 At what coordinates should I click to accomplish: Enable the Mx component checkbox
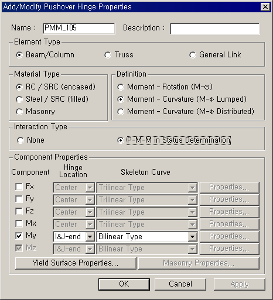pyautogui.click(x=19, y=223)
